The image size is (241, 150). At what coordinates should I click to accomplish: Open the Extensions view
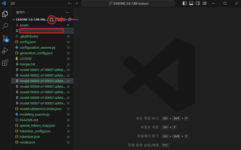click(x=5, y=63)
